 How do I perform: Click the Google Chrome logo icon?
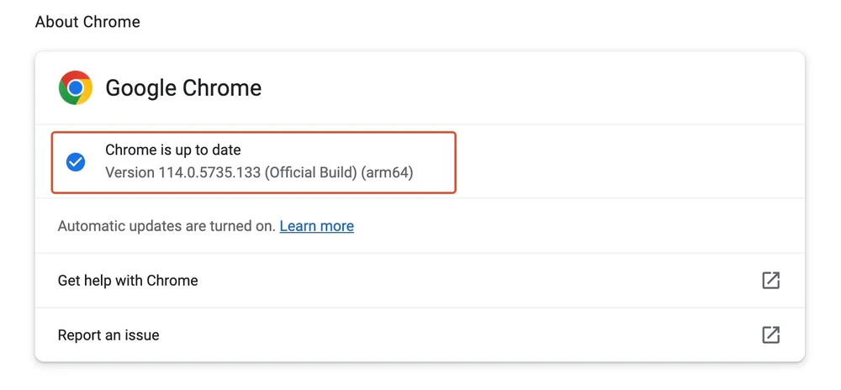(x=75, y=87)
